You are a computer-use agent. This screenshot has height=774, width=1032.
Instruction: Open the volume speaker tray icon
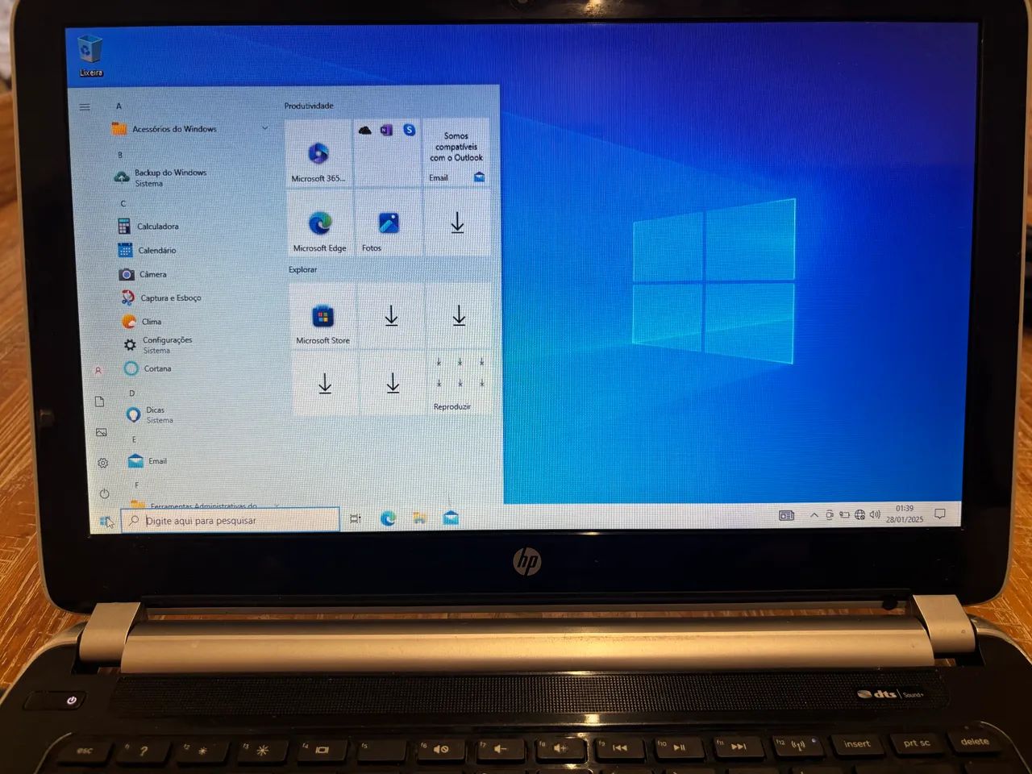click(875, 514)
